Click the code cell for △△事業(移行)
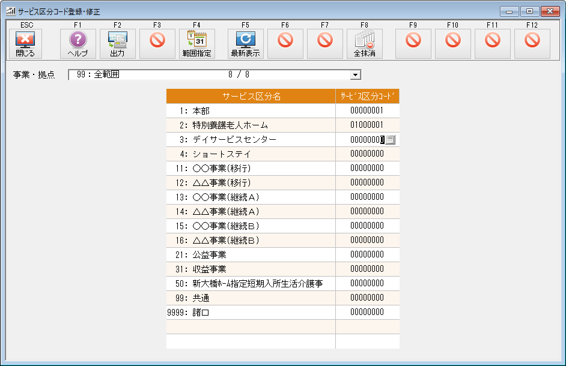The width and height of the screenshot is (566, 366). (368, 183)
